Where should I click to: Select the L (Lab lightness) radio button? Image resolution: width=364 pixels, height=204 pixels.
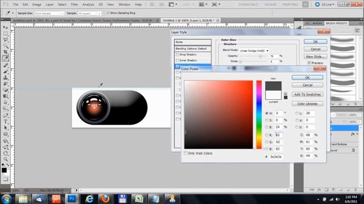pos(297,113)
